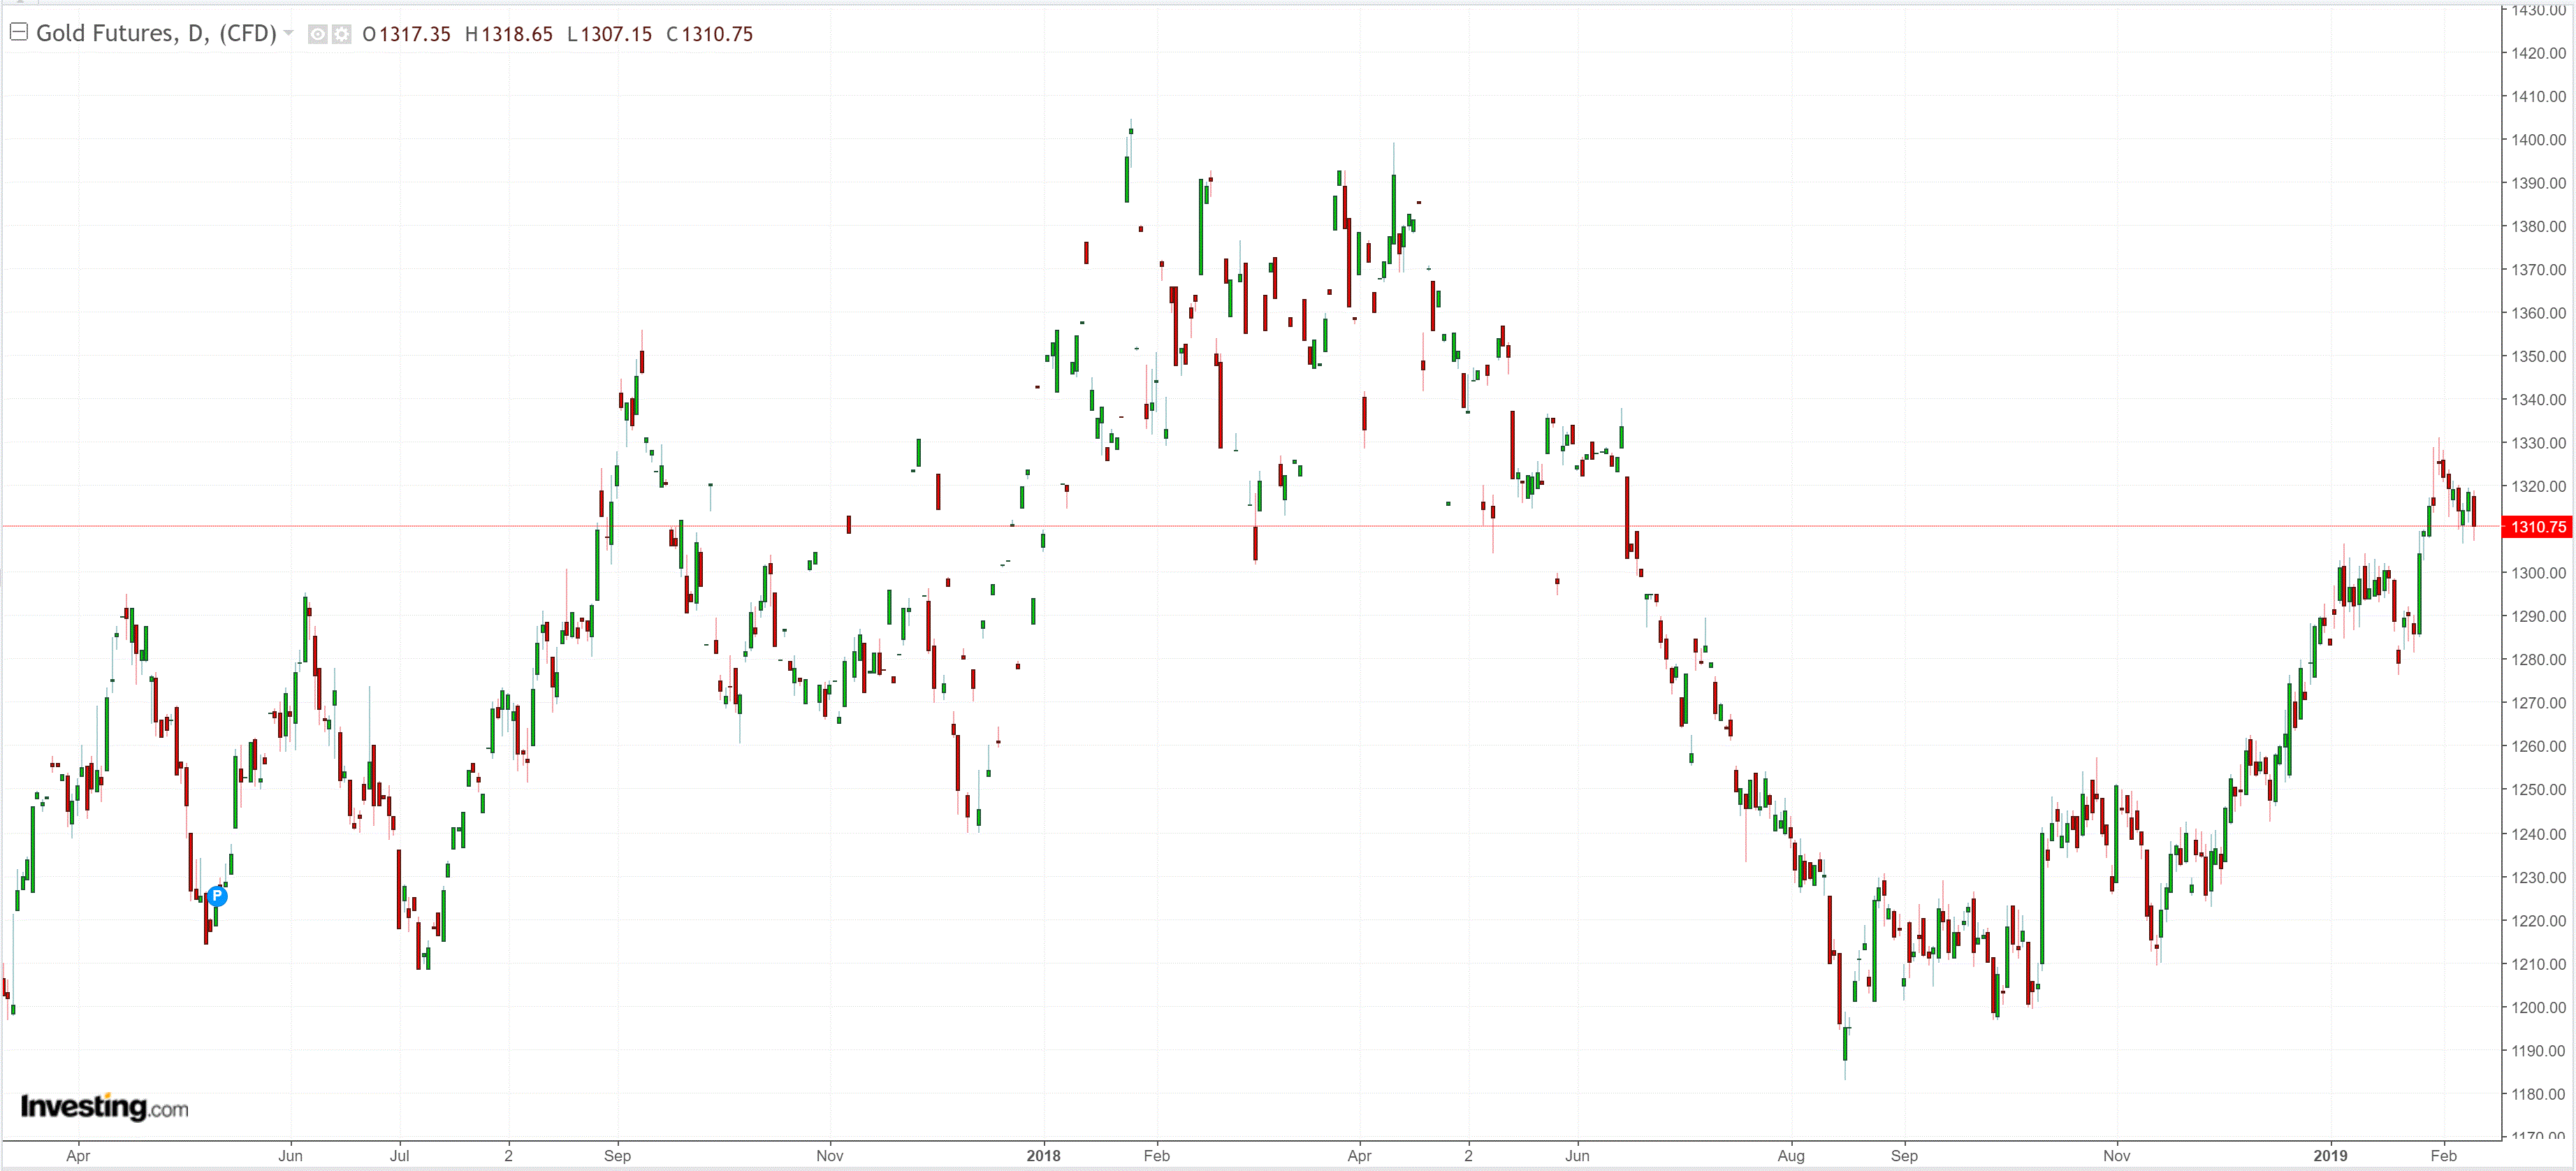Click the 2018 label on time axis
This screenshot has width=2576, height=1171.
click(1043, 1155)
